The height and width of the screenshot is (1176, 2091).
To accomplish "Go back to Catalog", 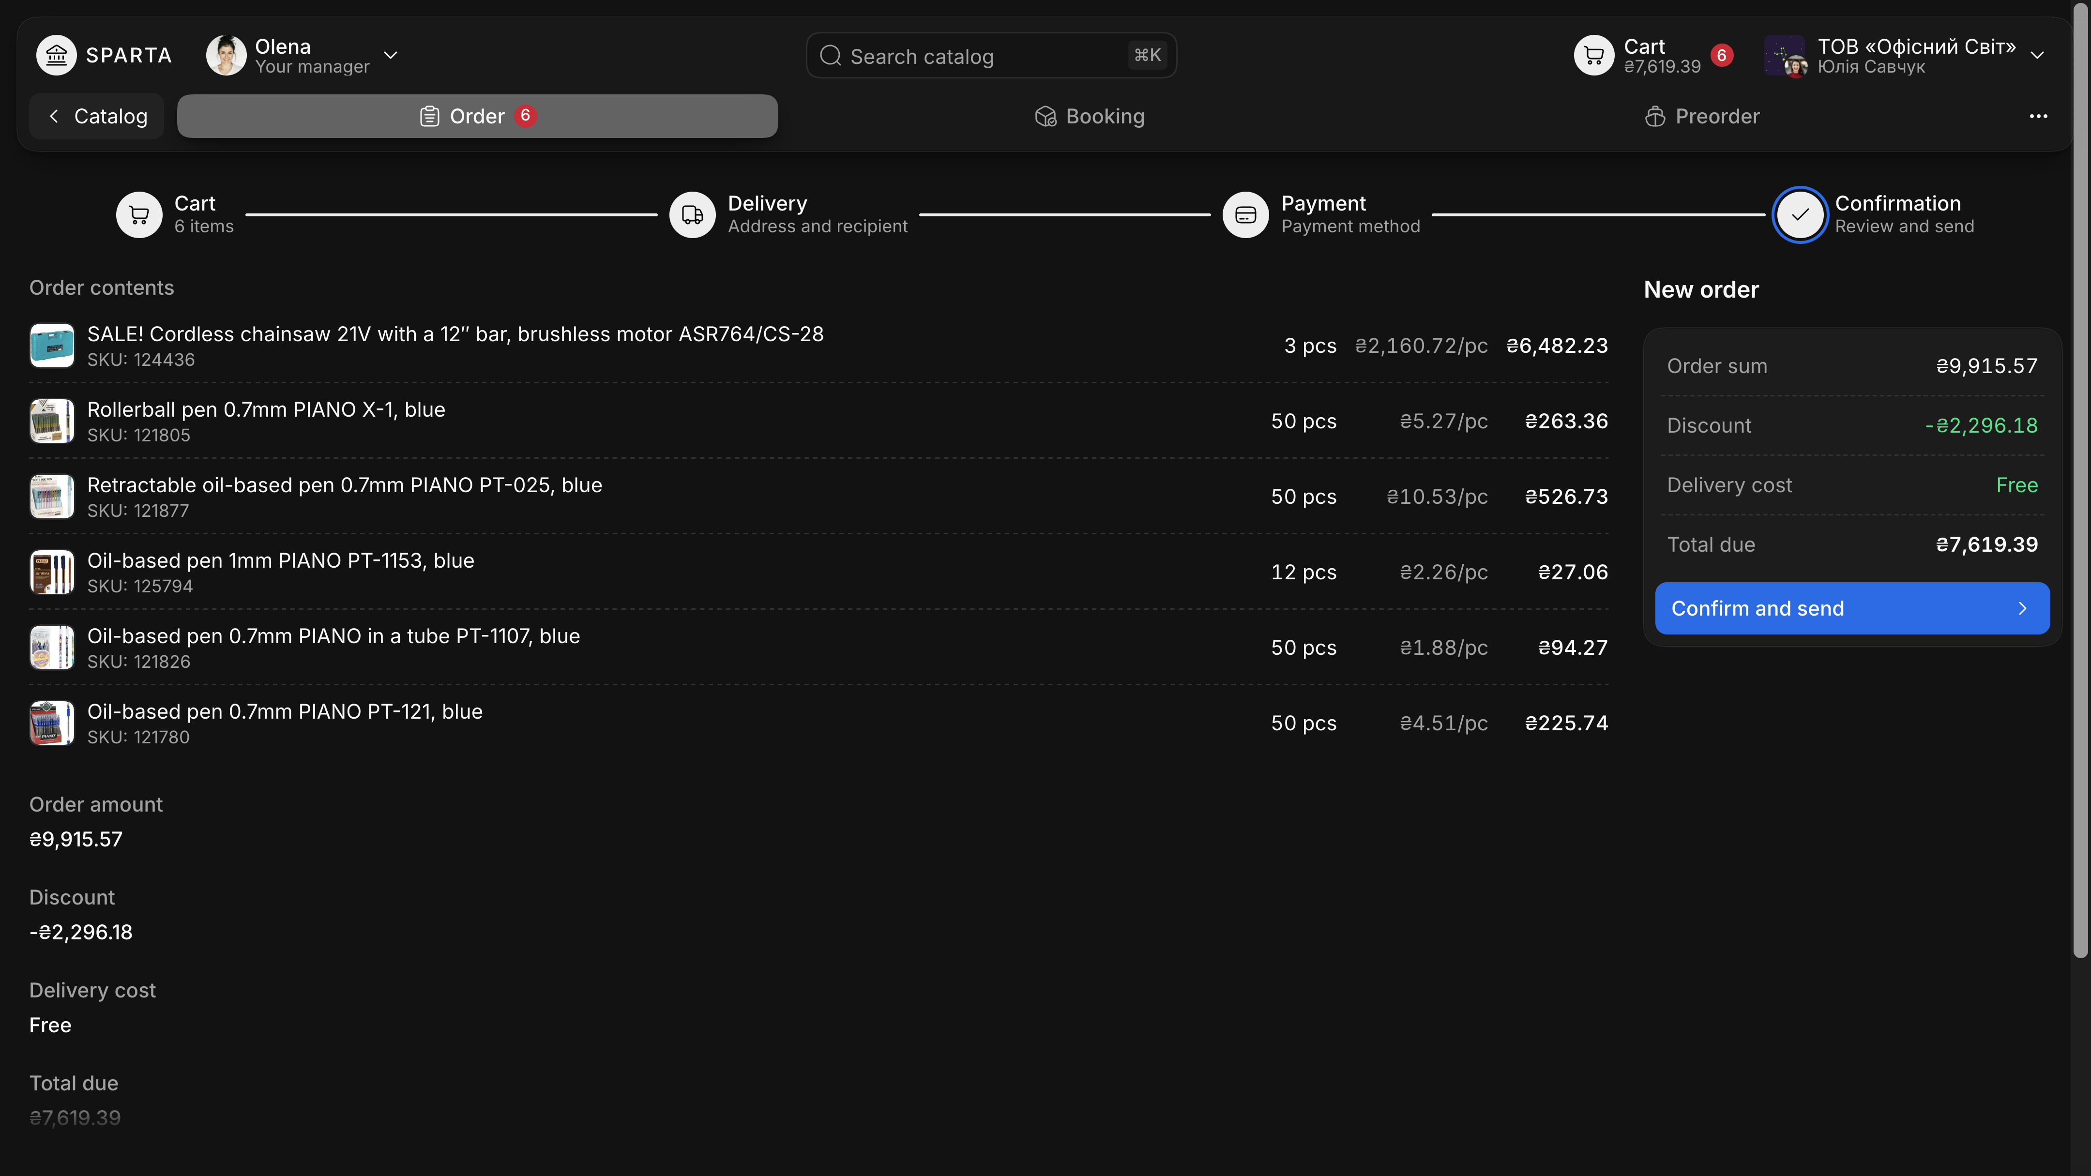I will point(97,116).
